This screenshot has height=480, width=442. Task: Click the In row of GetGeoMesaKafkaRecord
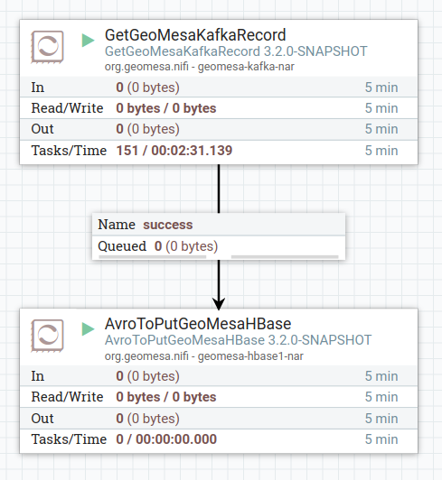click(x=219, y=88)
